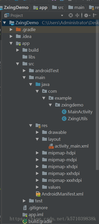Open the MainActivity class file

[80, 112]
